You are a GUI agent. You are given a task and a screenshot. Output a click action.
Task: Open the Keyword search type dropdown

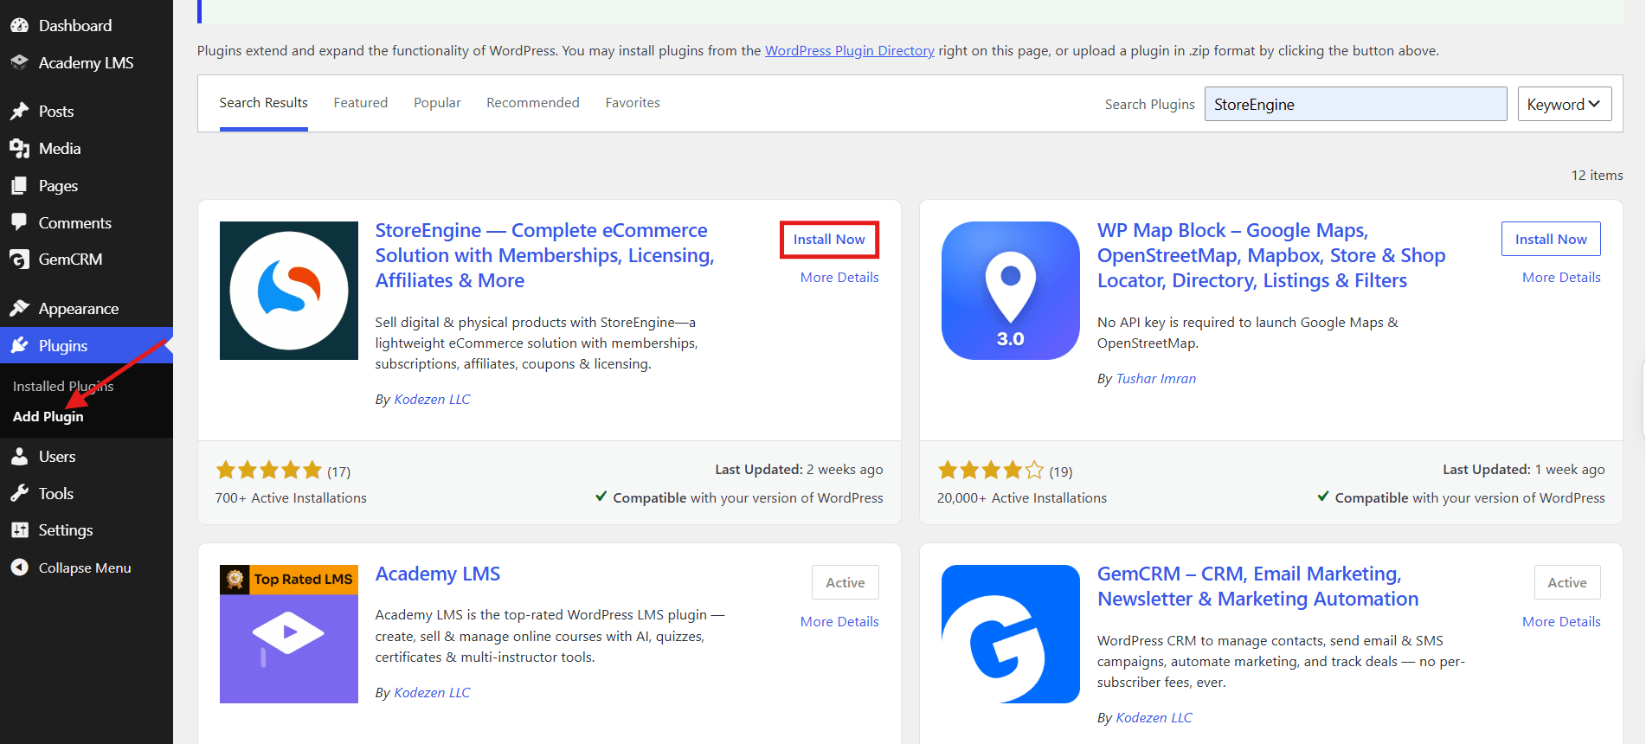tap(1565, 104)
